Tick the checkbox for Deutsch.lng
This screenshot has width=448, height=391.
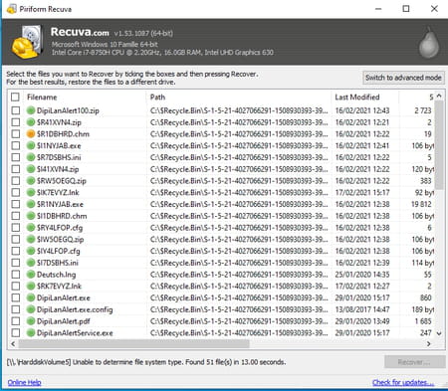(16, 275)
